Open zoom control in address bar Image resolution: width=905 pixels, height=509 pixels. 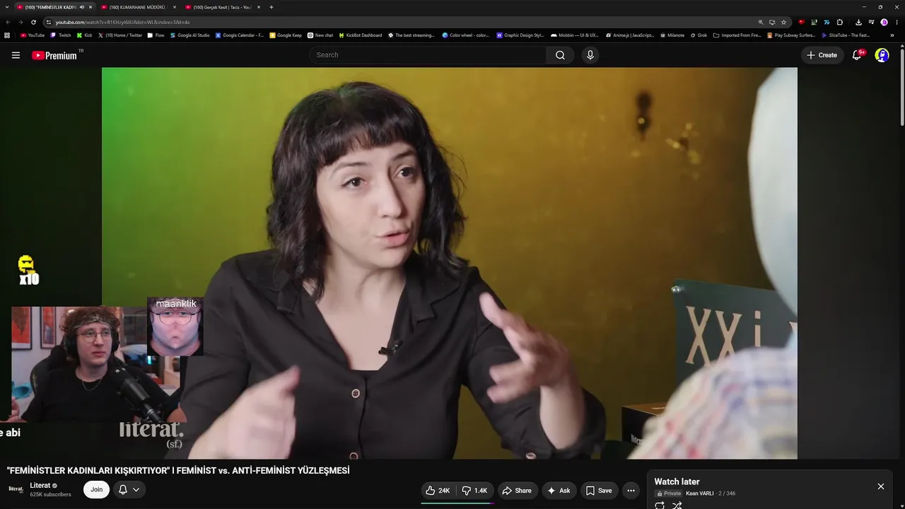point(761,22)
